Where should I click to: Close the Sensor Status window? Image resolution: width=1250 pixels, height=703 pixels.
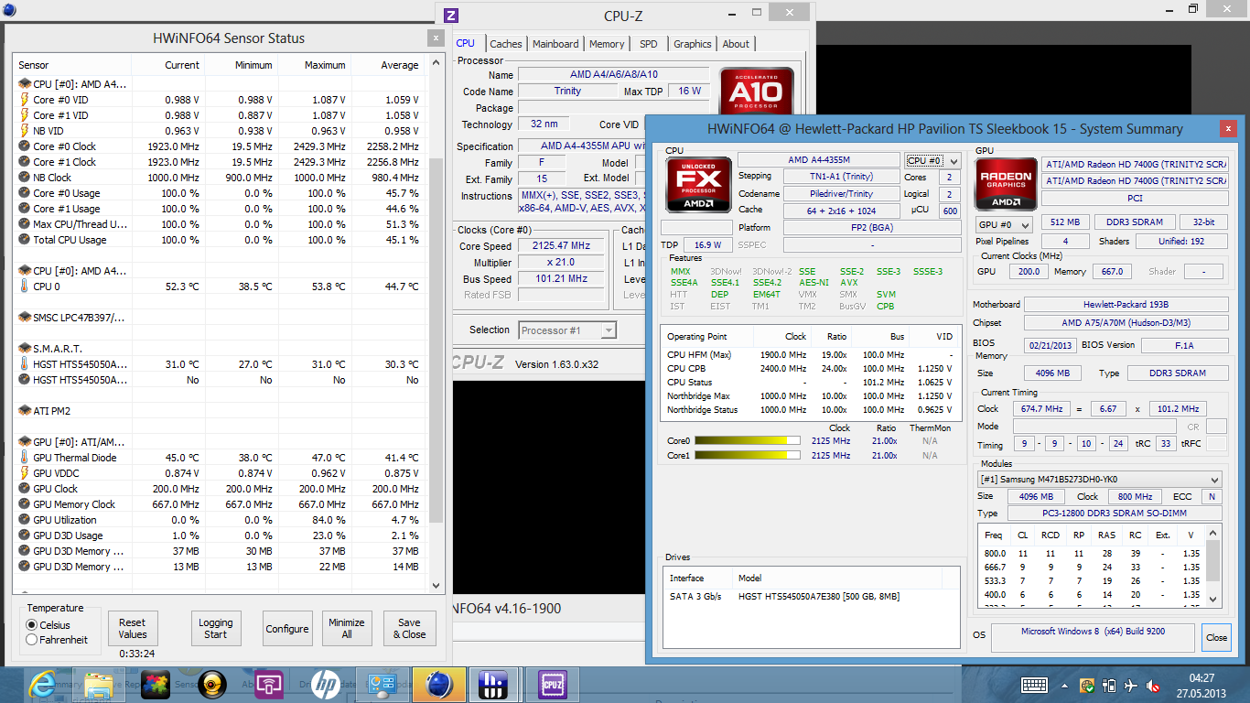(x=436, y=38)
